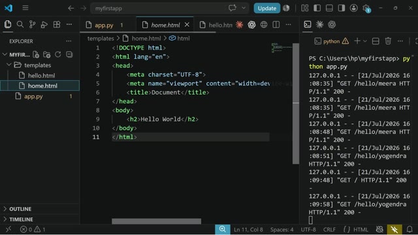Switch to the hello.html tab
The height and width of the screenshot is (235, 418).
(216, 25)
